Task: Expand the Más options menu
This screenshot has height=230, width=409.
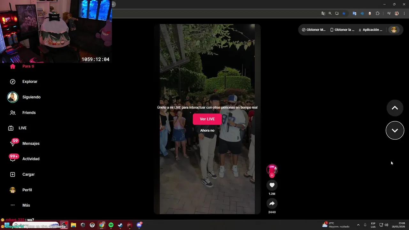Action: pos(20,205)
